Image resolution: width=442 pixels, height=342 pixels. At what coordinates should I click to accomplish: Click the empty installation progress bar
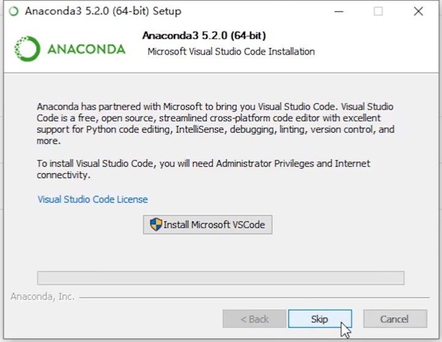point(220,278)
